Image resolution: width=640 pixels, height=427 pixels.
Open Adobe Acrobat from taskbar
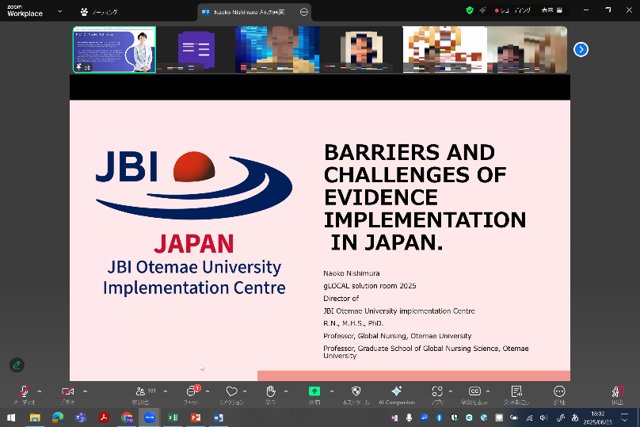[104, 417]
